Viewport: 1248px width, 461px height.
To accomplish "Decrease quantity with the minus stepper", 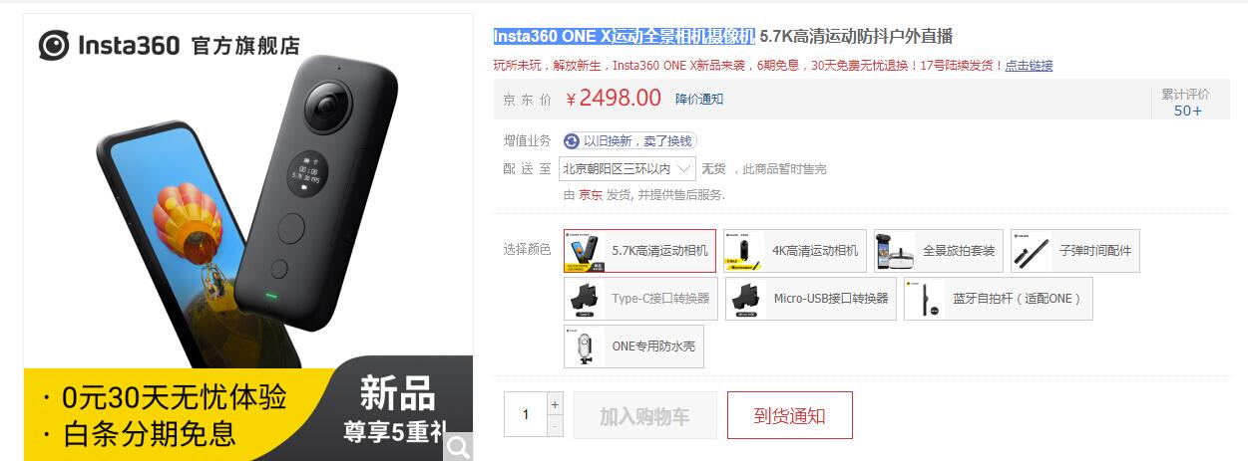I will point(556,425).
